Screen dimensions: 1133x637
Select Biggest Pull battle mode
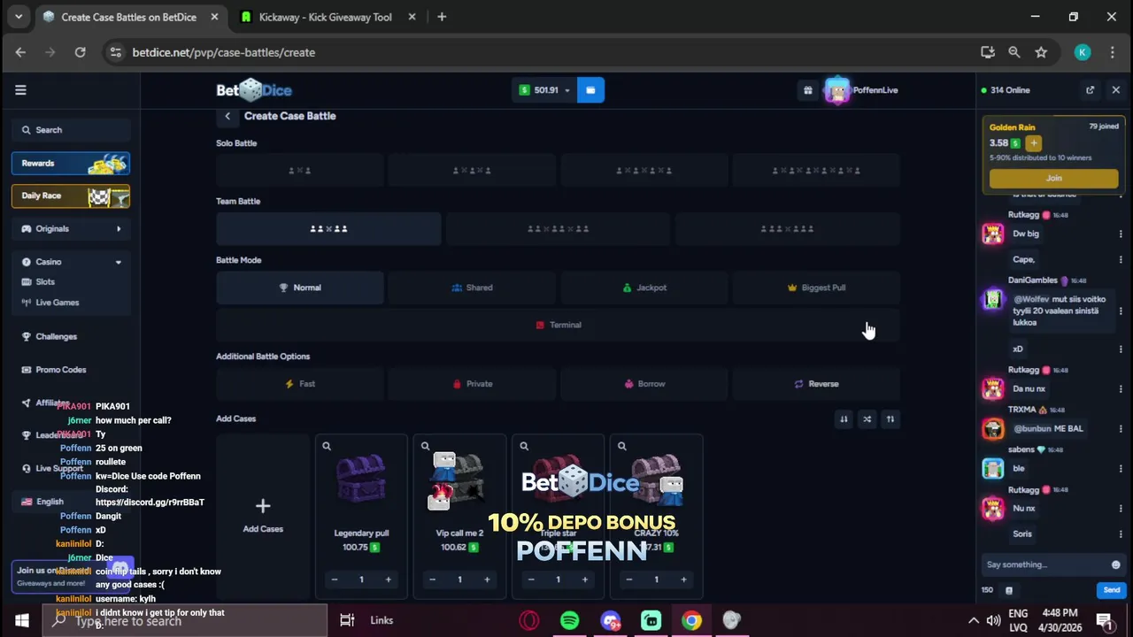(x=816, y=288)
